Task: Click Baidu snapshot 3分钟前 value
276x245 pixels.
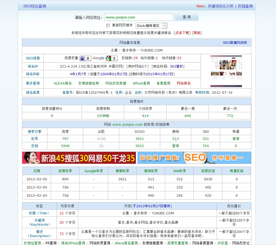Action: (x=103, y=116)
